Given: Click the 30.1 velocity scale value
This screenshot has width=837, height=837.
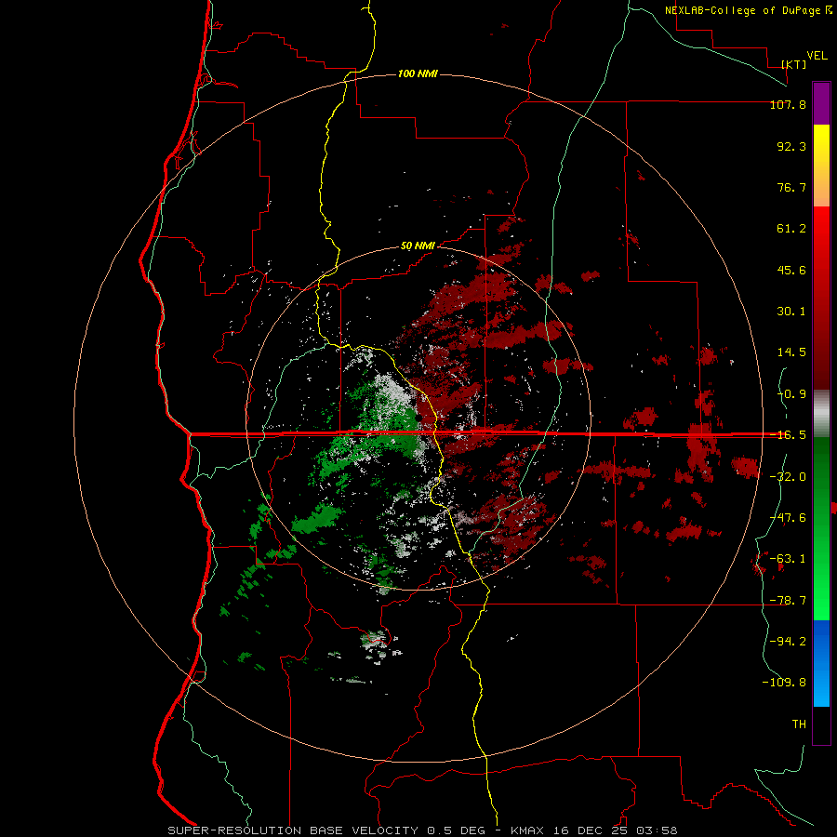Looking at the screenshot, I should (791, 312).
